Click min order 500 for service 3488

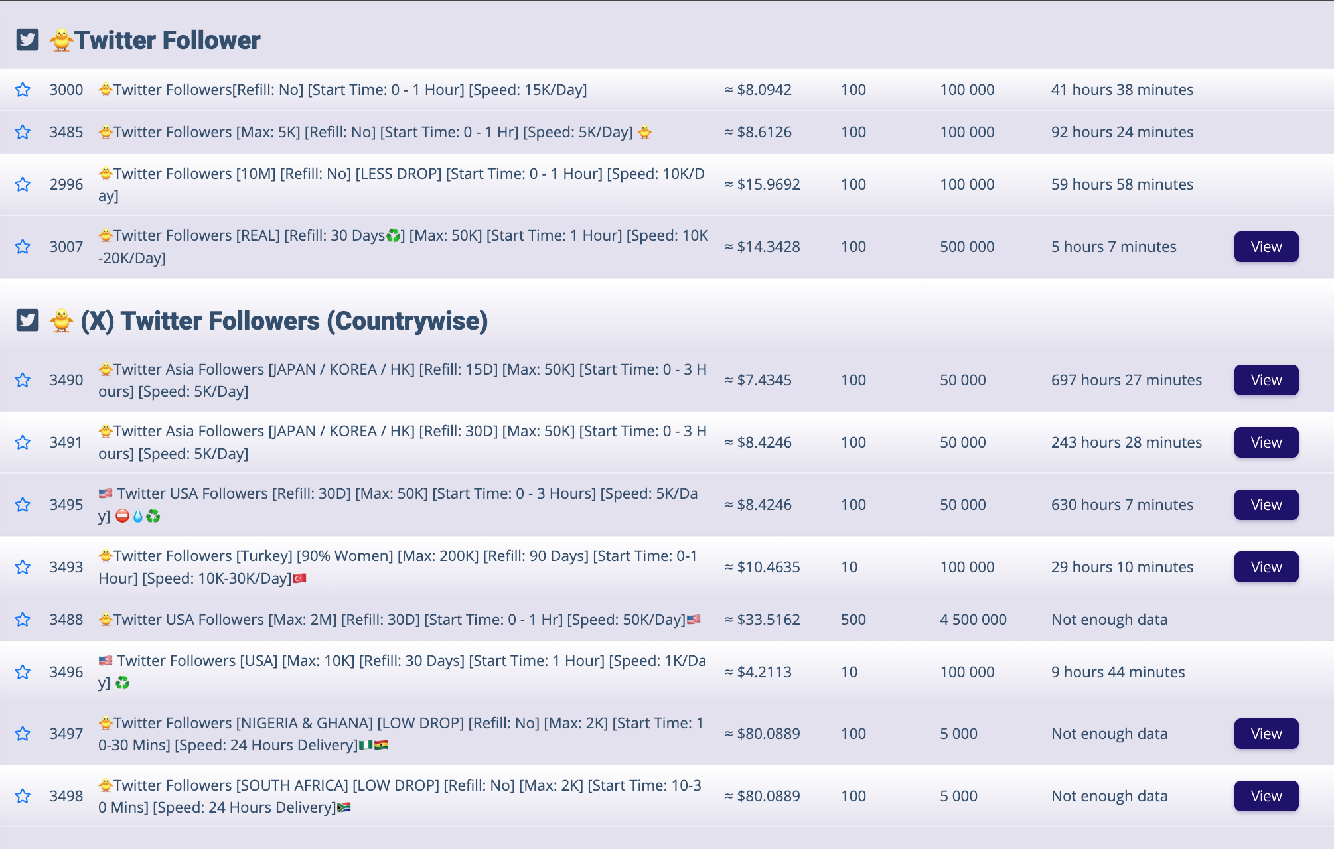[x=853, y=620]
